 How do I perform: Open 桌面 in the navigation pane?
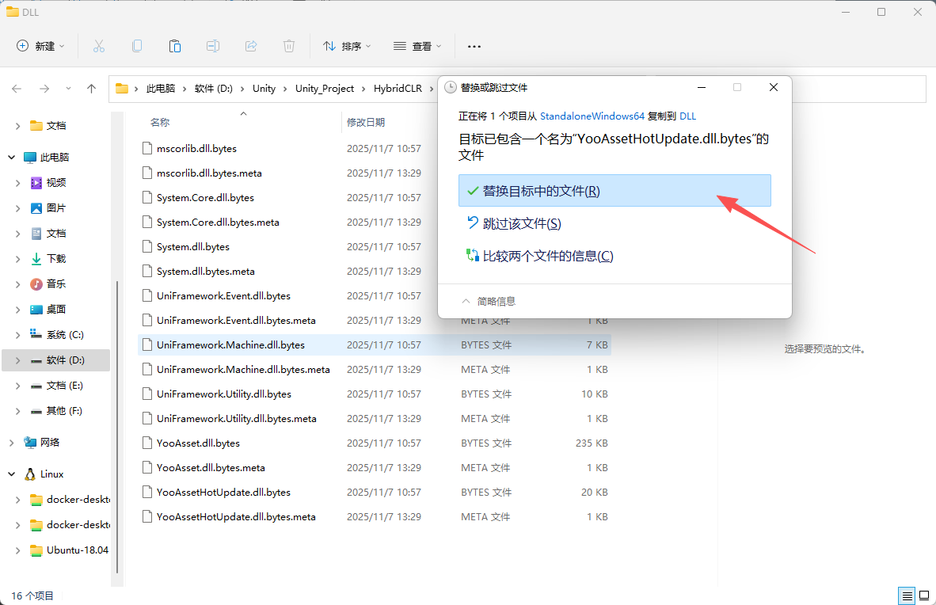pos(55,310)
